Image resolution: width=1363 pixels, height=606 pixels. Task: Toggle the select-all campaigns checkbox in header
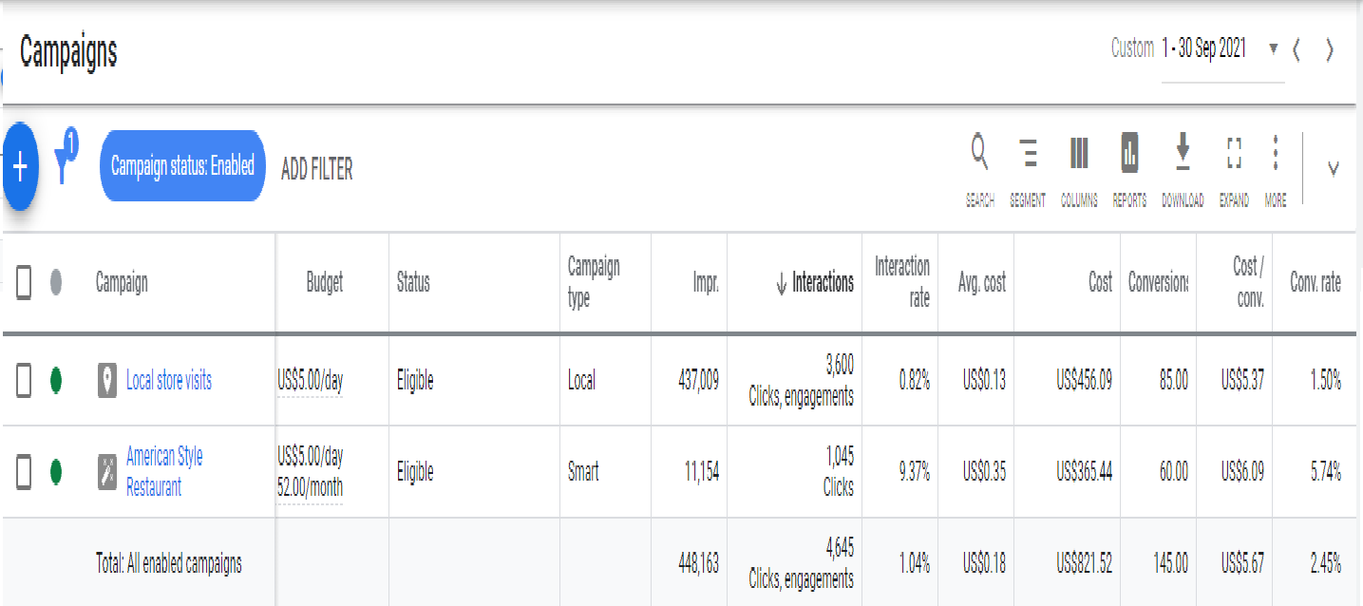click(25, 282)
